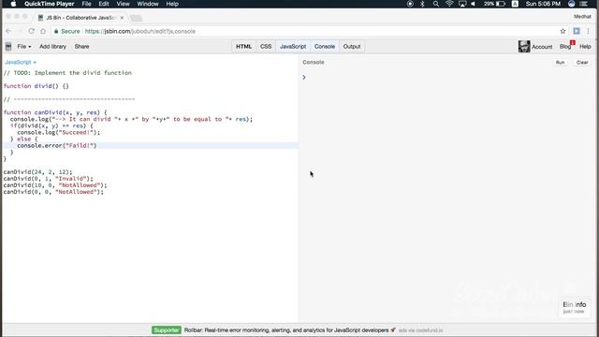
Task: Click the date and time display
Action: coord(543,4)
